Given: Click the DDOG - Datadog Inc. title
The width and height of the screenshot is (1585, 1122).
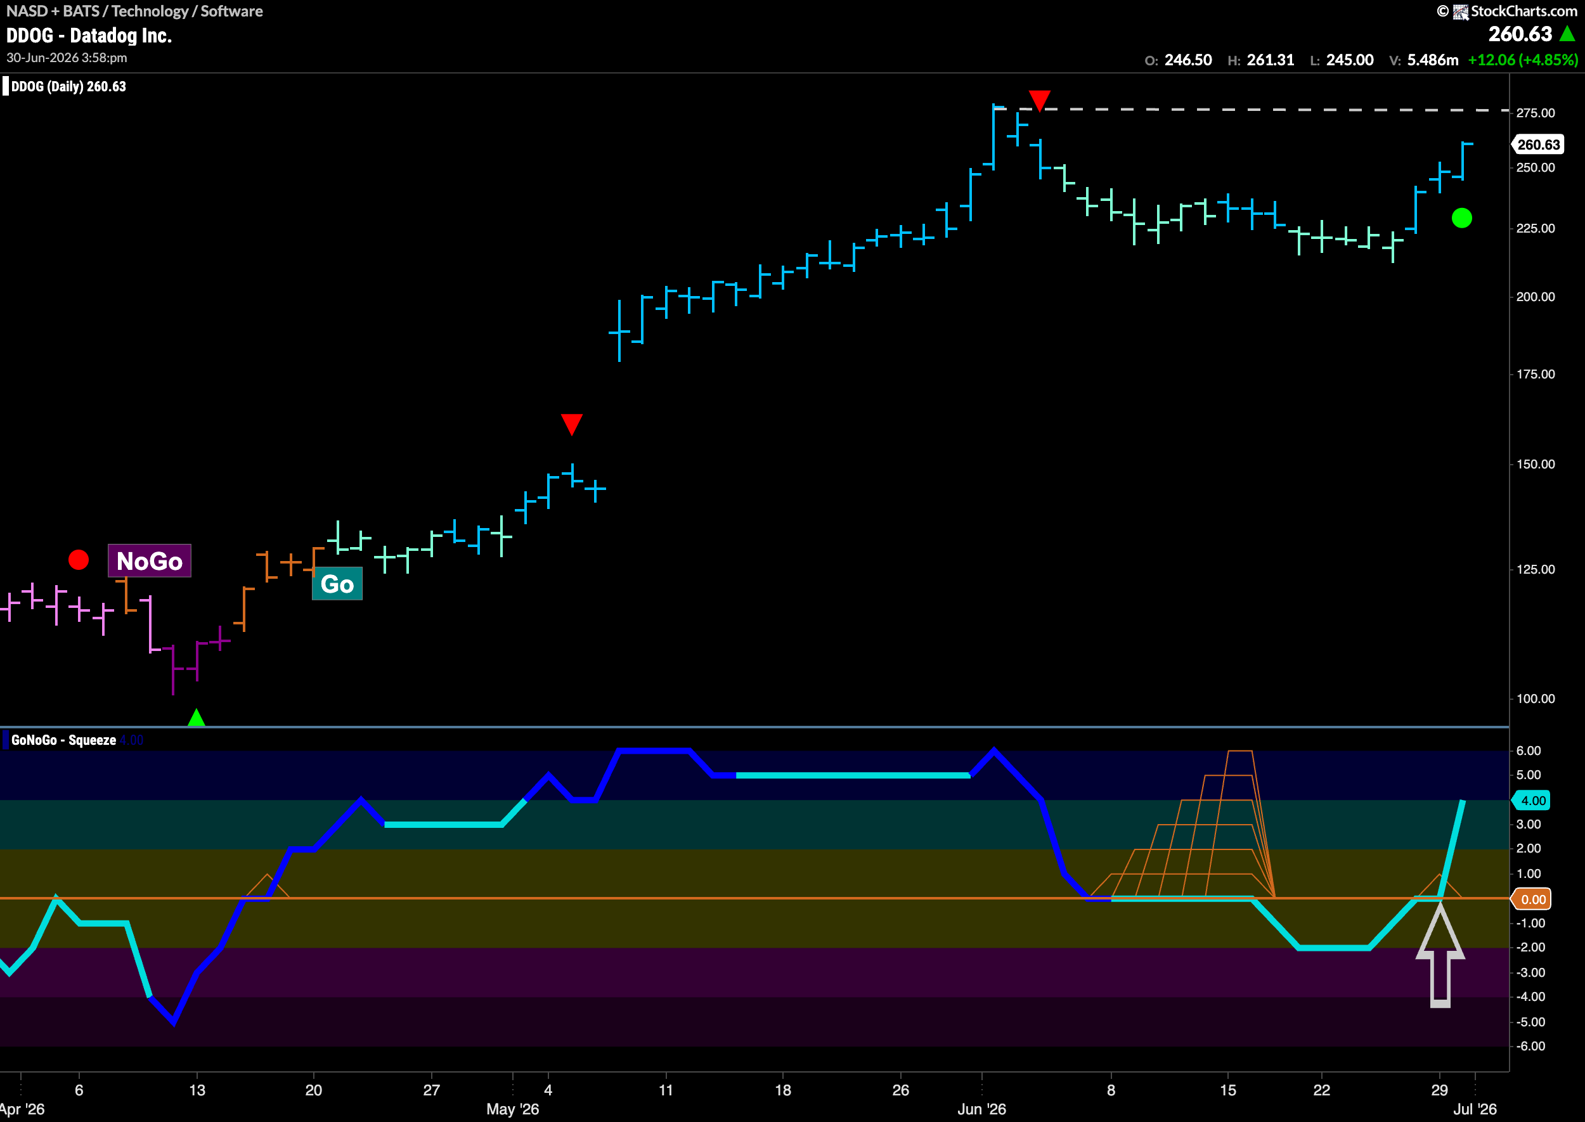Looking at the screenshot, I should click(x=89, y=35).
